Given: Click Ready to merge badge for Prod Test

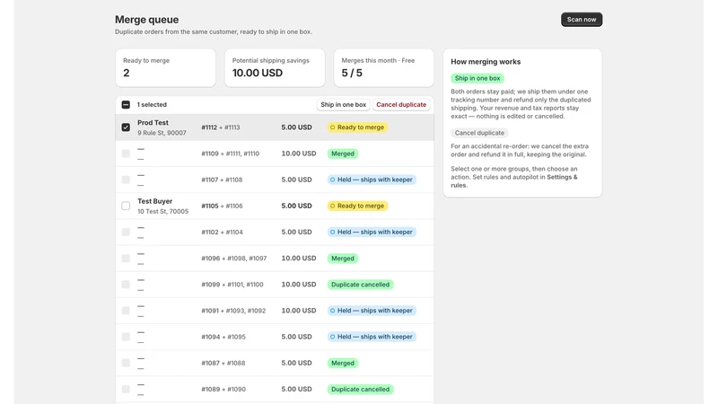Looking at the screenshot, I should [357, 127].
